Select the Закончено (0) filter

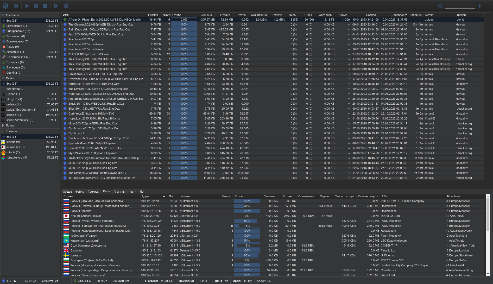[x=30, y=36]
